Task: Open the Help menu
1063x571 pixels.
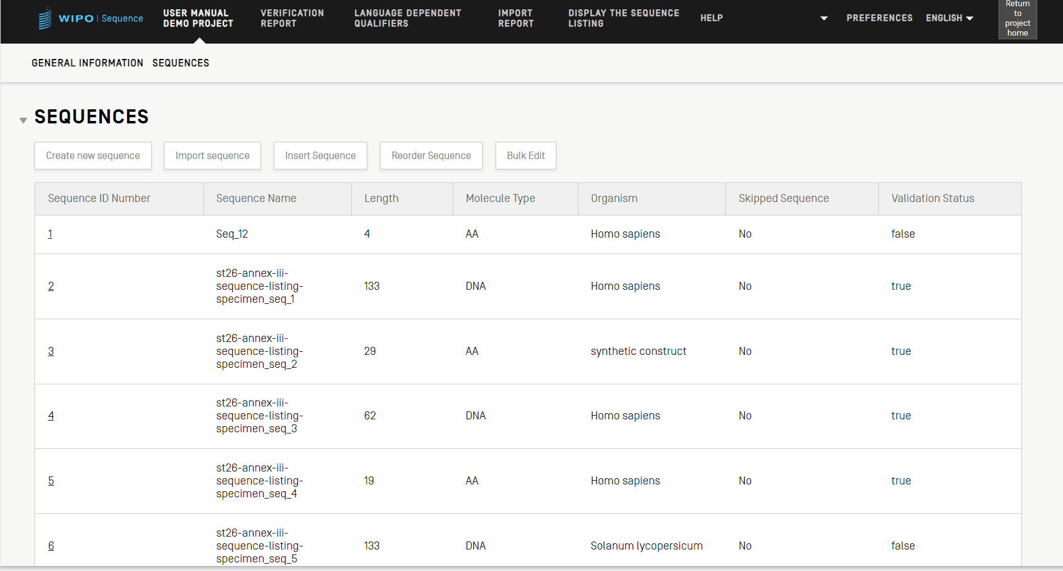Action: (x=711, y=18)
